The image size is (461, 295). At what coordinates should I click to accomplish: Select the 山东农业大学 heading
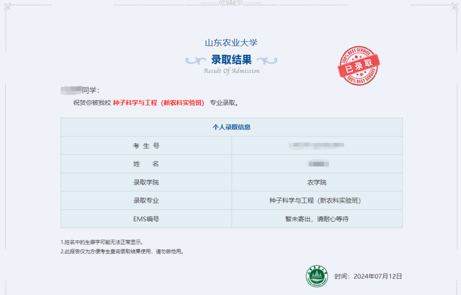point(231,43)
